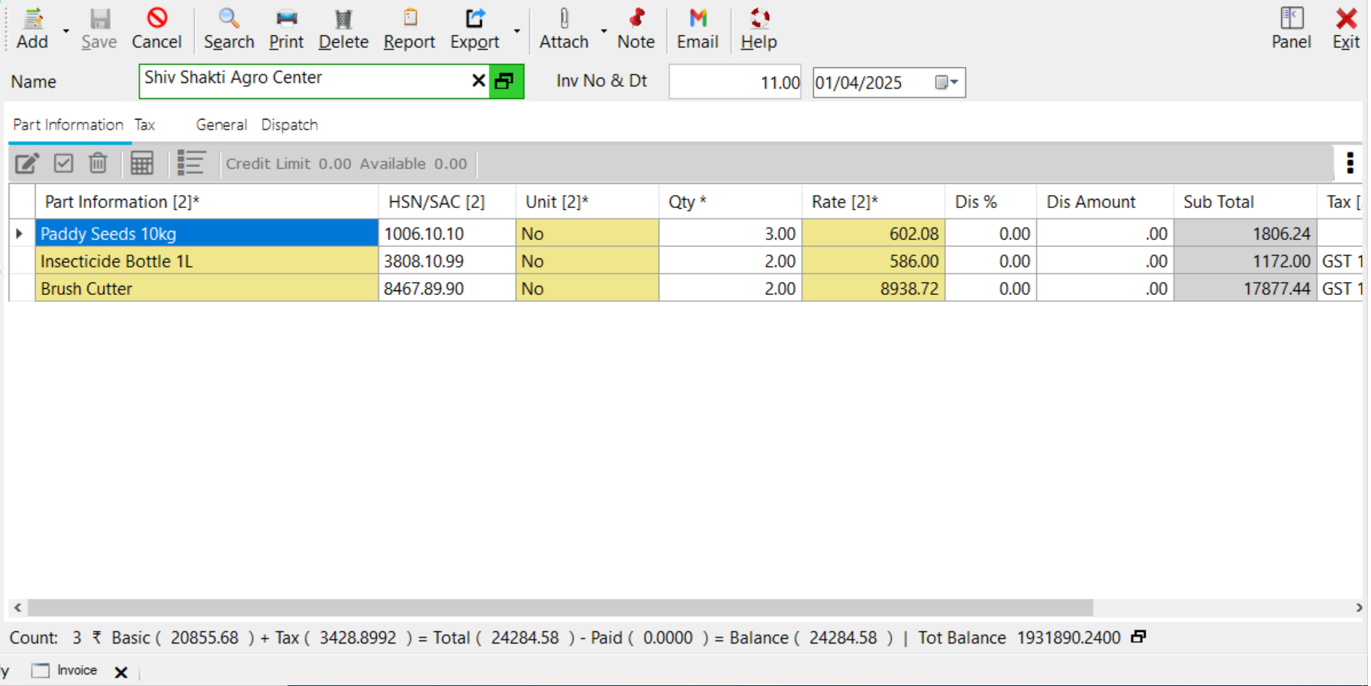Cancel the current entry
The image size is (1371, 686).
pos(156,28)
